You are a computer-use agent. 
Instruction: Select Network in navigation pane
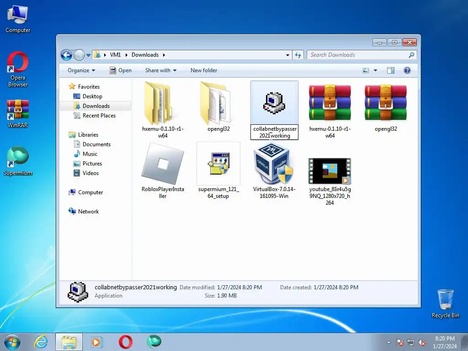click(88, 212)
